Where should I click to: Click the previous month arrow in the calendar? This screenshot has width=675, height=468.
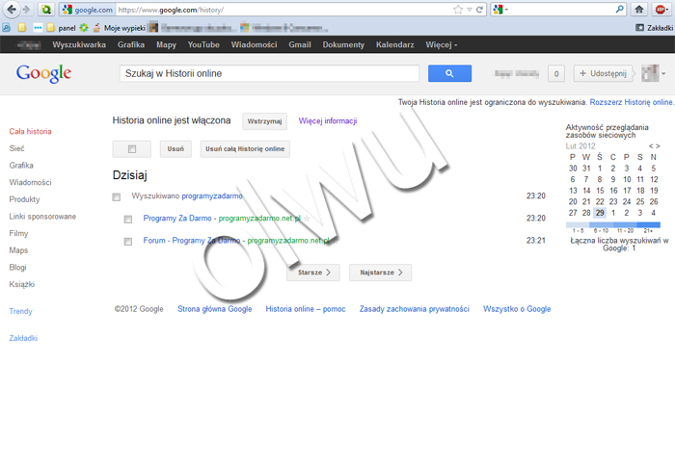point(651,146)
